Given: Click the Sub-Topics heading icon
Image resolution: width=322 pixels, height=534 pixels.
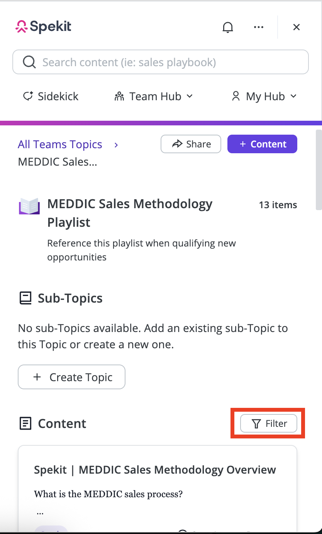Looking at the screenshot, I should pyautogui.click(x=25, y=298).
